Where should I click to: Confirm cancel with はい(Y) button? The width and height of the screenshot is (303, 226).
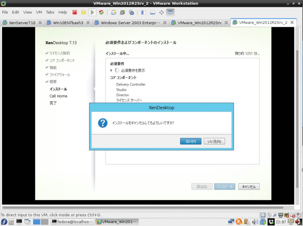point(191,141)
